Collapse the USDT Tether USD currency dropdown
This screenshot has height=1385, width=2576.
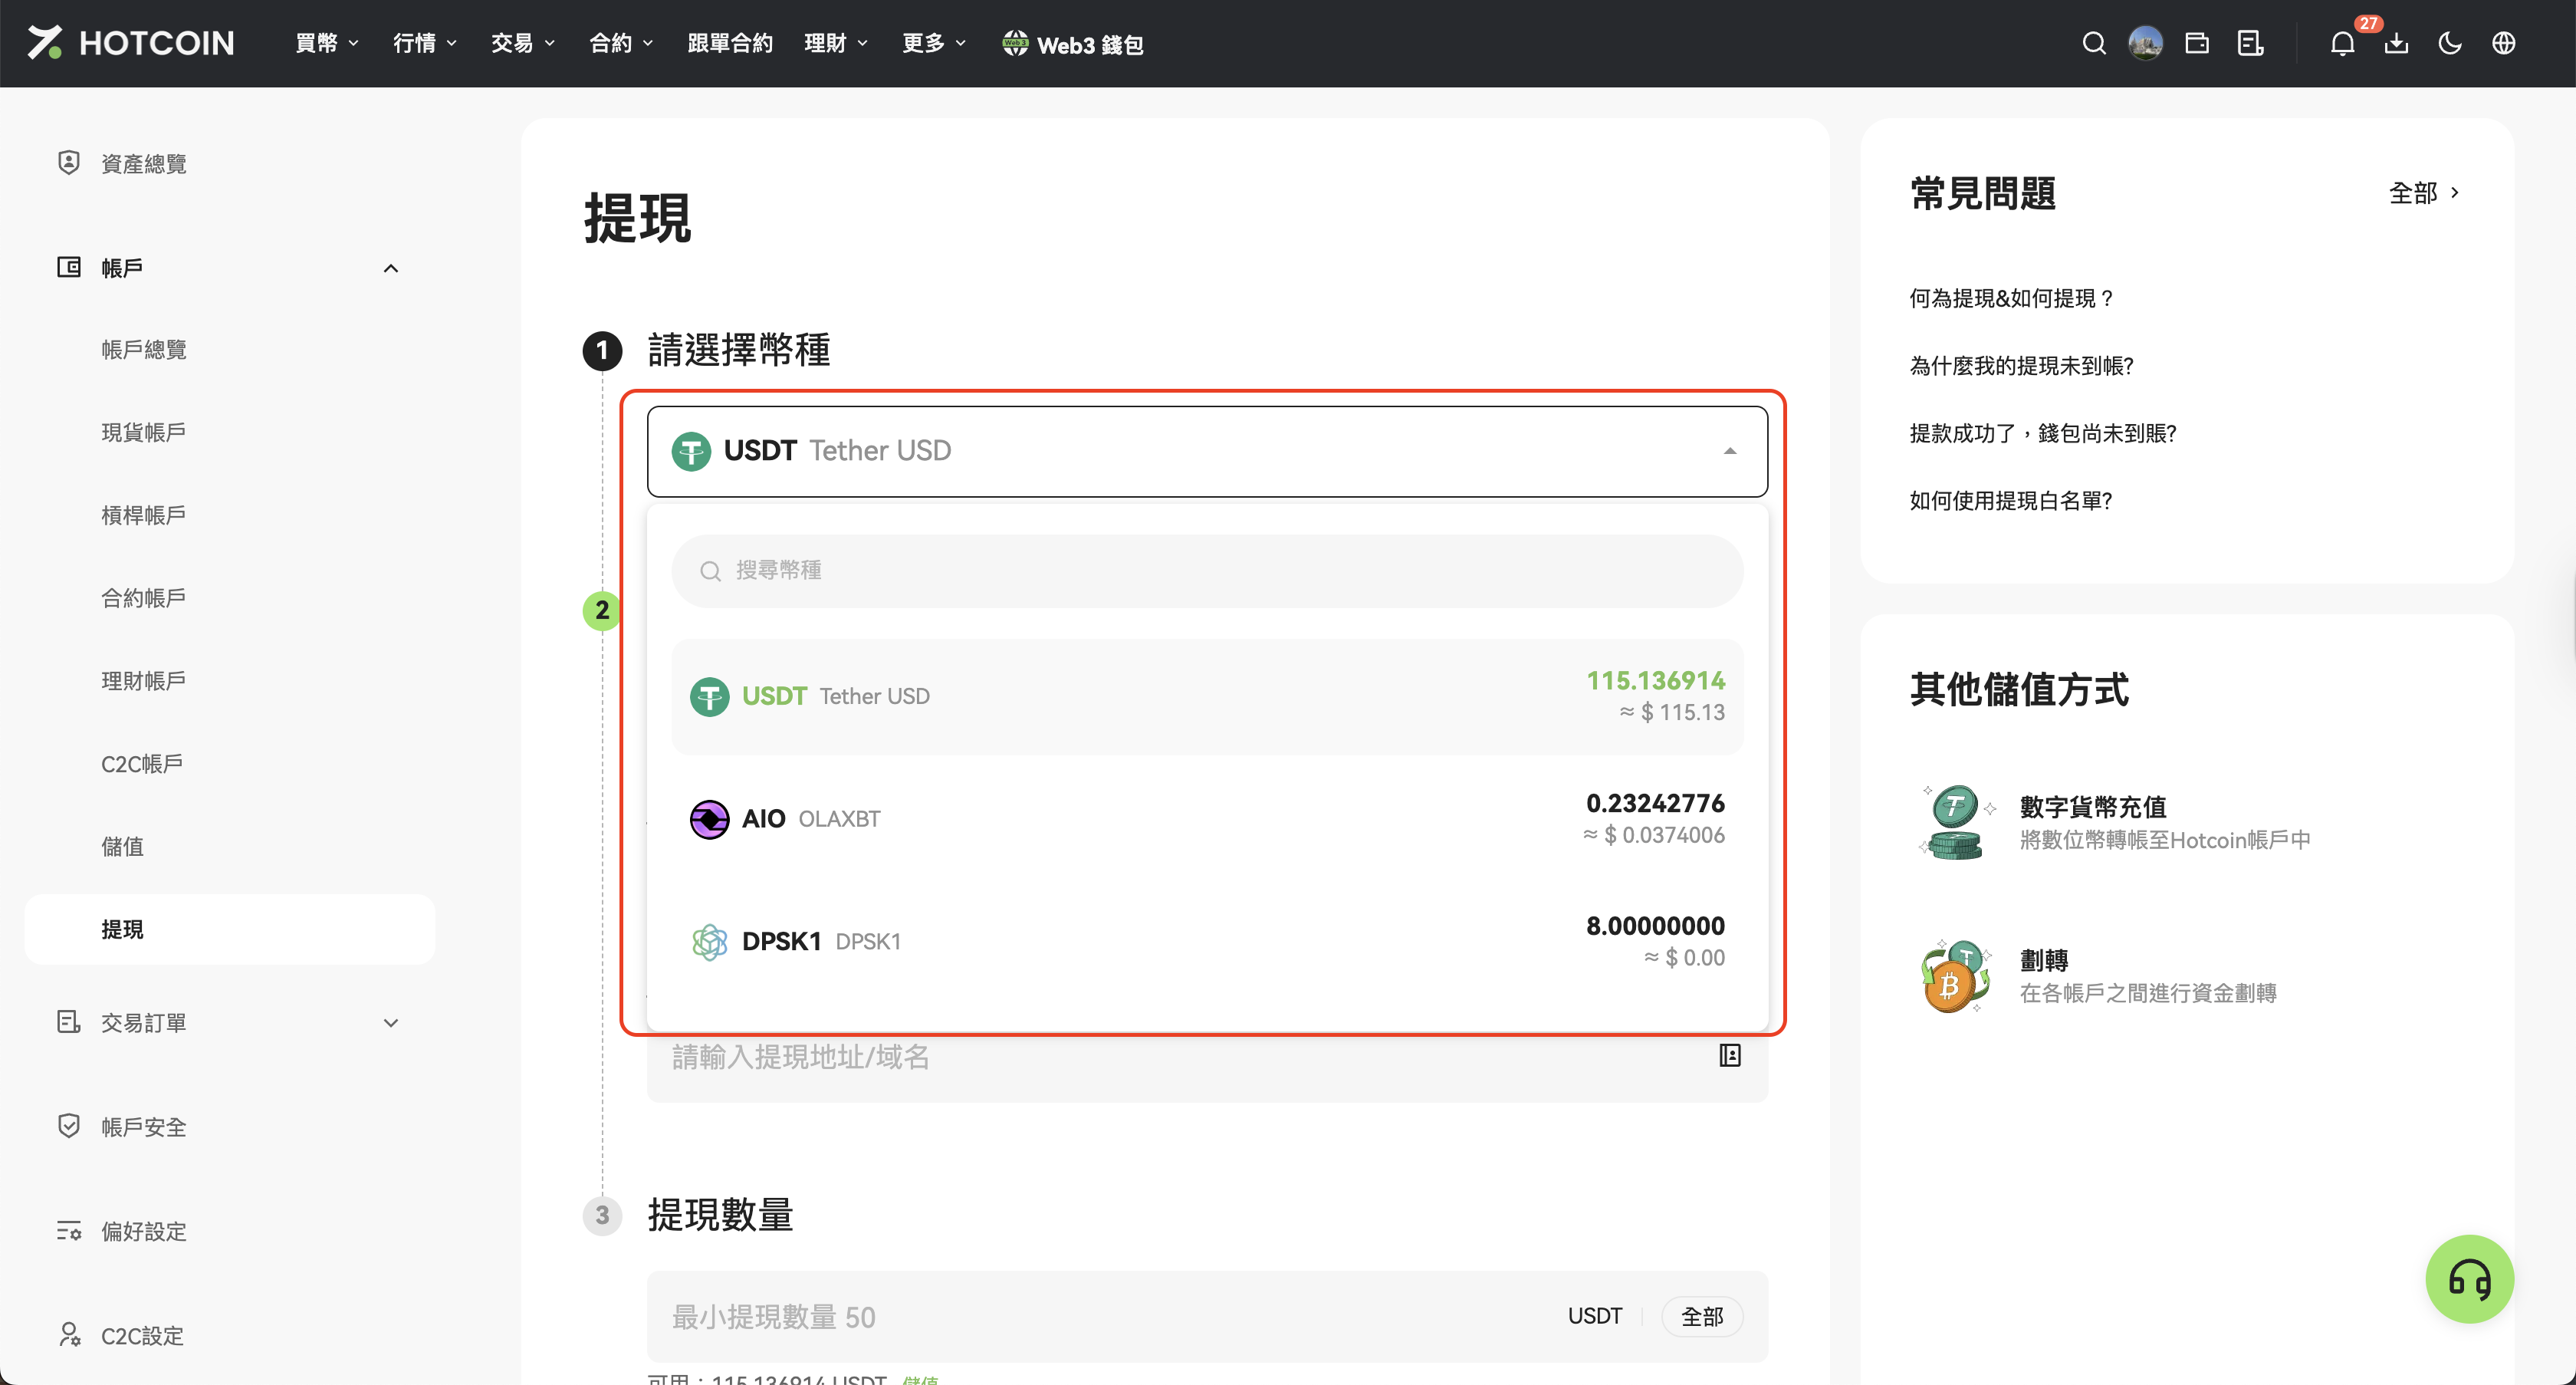point(1729,451)
